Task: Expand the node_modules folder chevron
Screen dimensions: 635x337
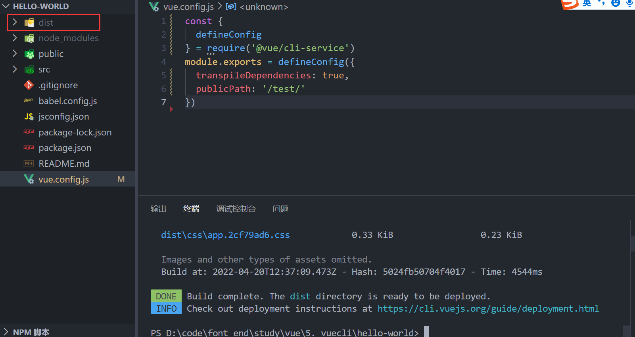Action: point(15,38)
